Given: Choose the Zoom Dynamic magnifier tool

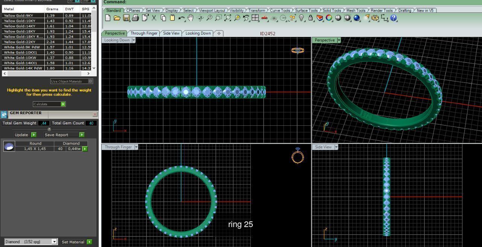Looking at the screenshot, I should [x=209, y=18].
